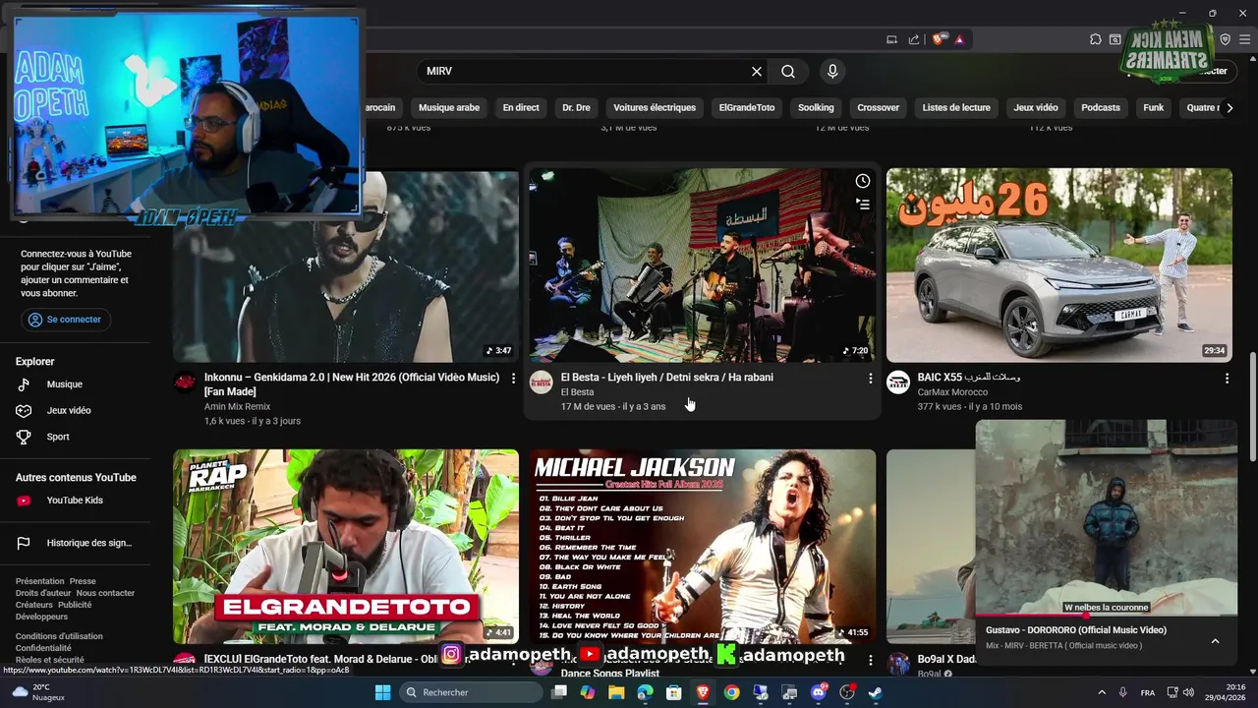1258x708 pixels.
Task: Open CarMax Morocco channel avatar icon
Action: [x=898, y=383]
